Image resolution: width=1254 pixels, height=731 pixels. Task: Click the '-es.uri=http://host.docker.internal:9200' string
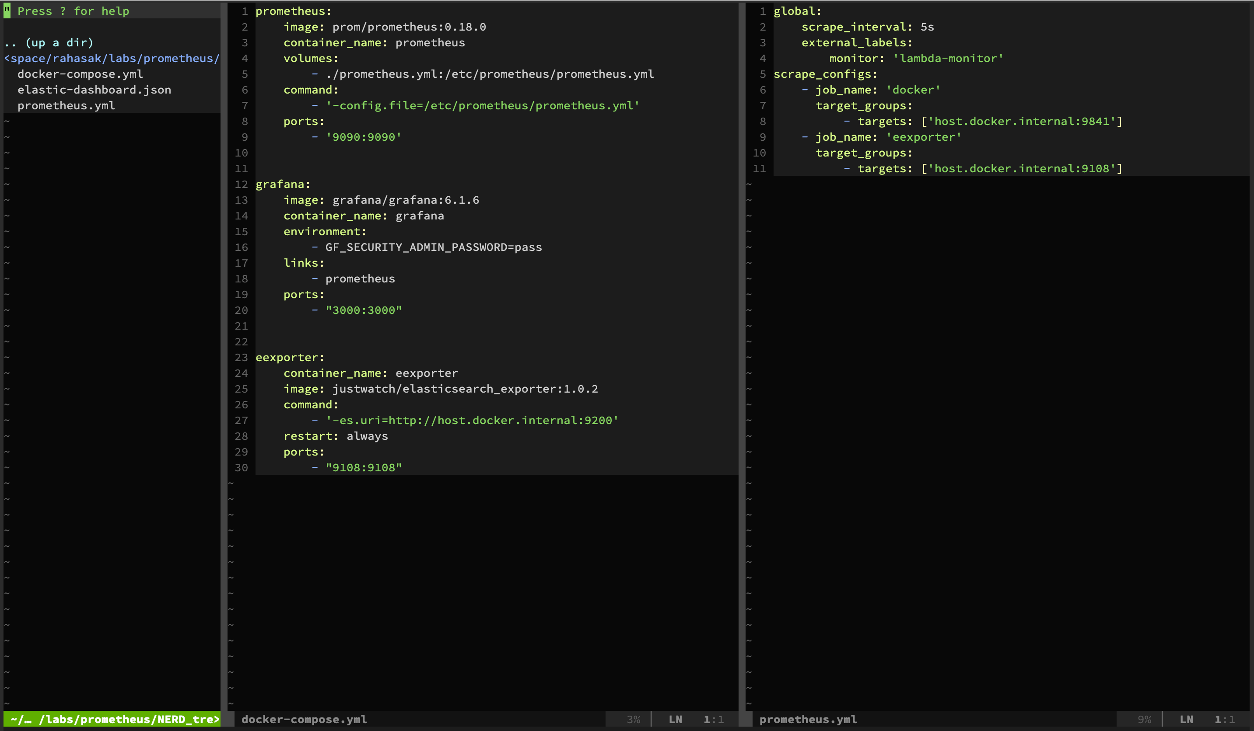pos(472,420)
